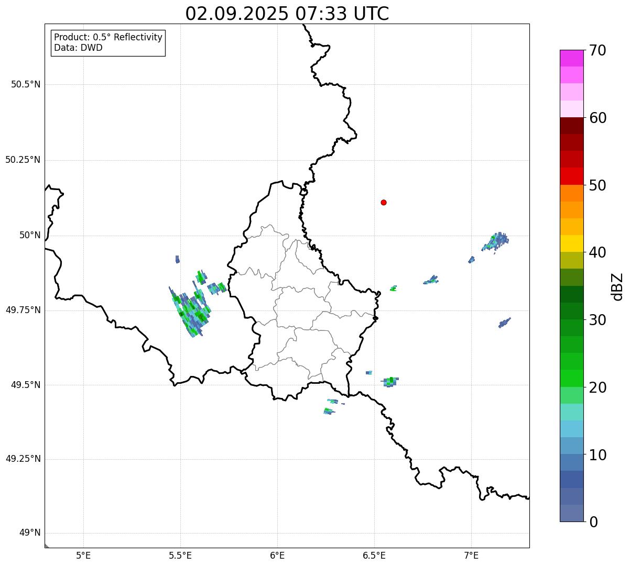Viewport: 630px width, 566px height.
Task: Click the '6°E' longitude label
Action: (x=277, y=555)
